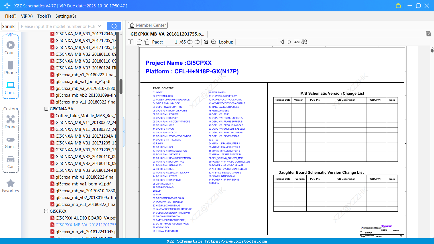Viewport: 434px width, 244px height.
Task: Click the yellow toolbox icon in title bar
Action: point(398,6)
